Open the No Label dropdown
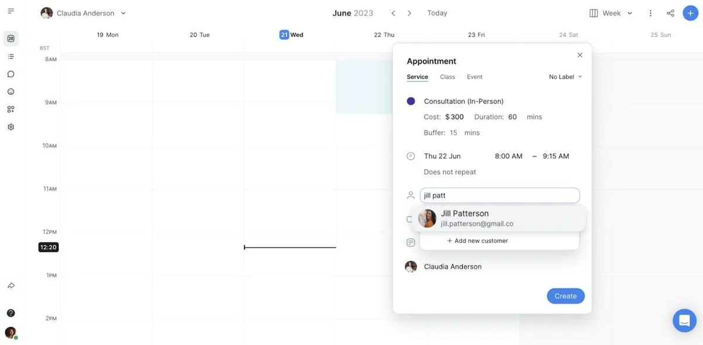This screenshot has height=345, width=703. [565, 77]
